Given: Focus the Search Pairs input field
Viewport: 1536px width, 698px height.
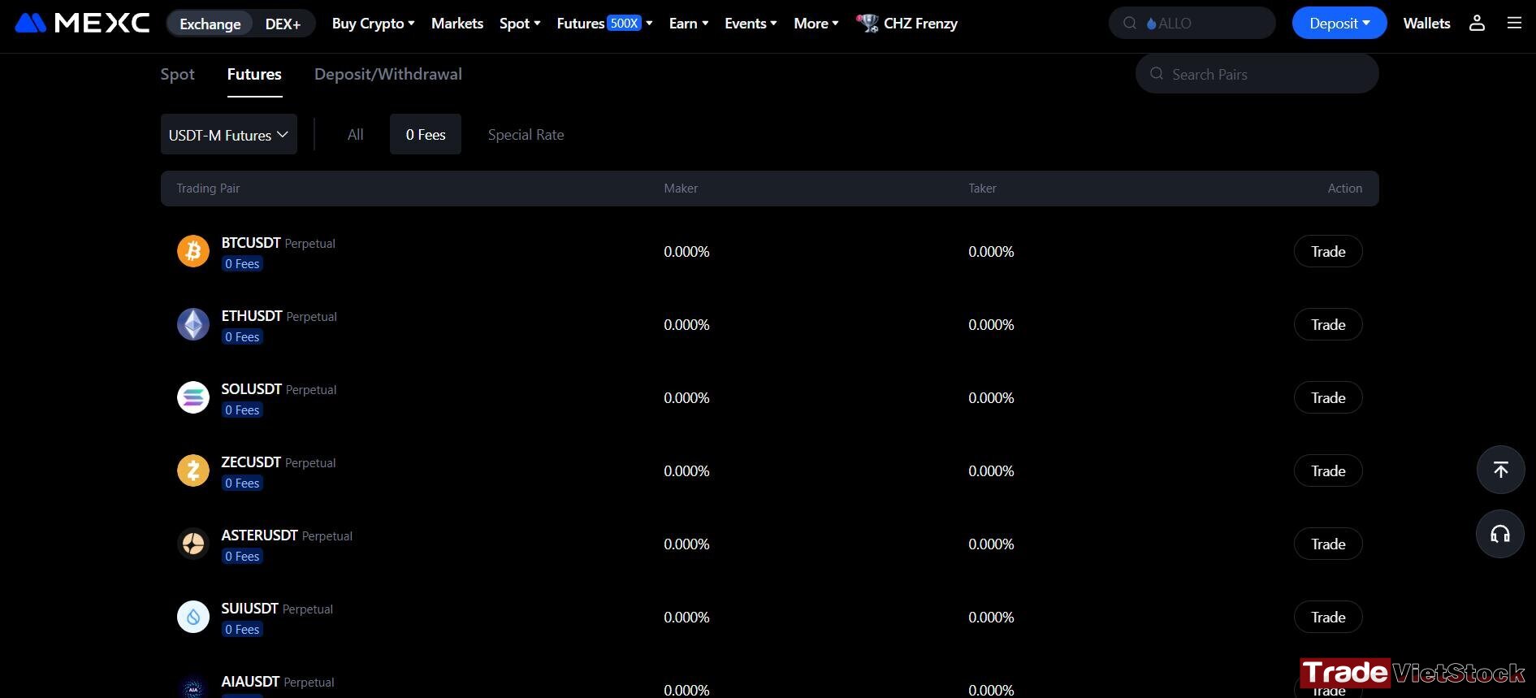Looking at the screenshot, I should pyautogui.click(x=1257, y=74).
